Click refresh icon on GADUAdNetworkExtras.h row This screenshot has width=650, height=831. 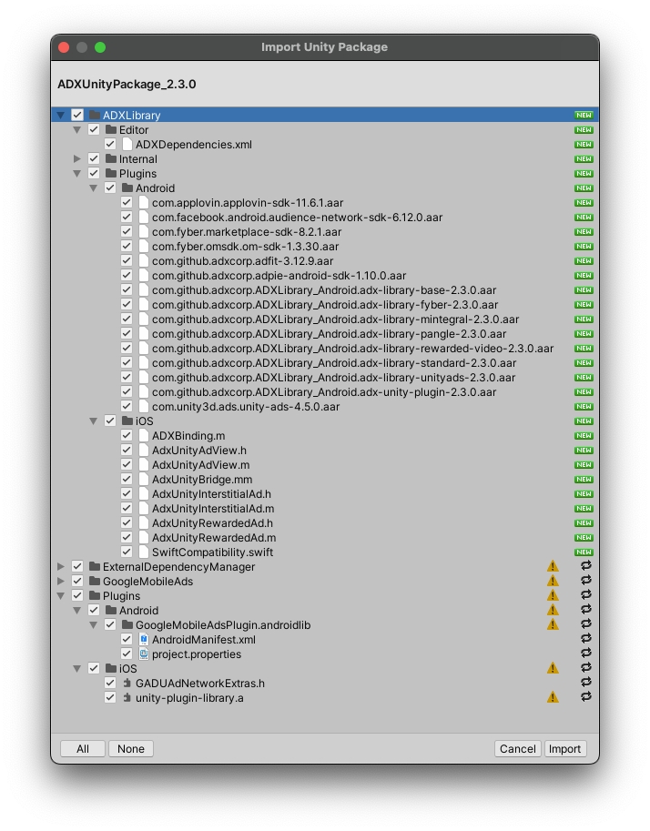pyautogui.click(x=585, y=684)
